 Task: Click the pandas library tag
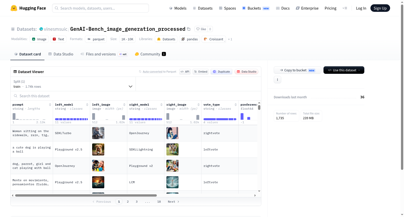[x=189, y=39]
